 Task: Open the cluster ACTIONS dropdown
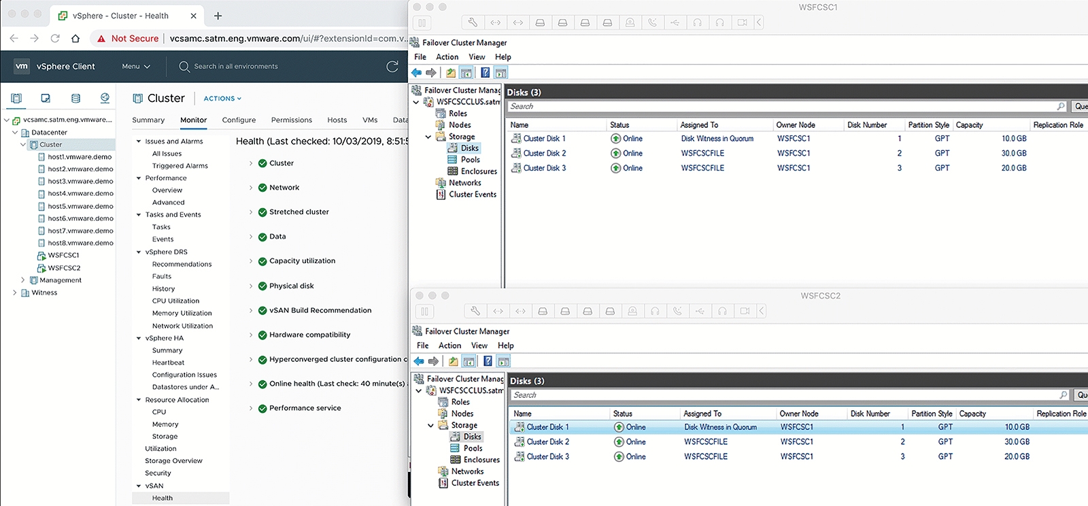tap(222, 99)
